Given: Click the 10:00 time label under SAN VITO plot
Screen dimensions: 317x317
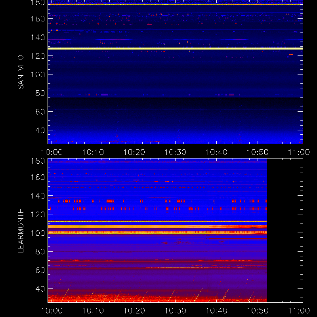Looking at the screenshot, I should tap(52, 152).
